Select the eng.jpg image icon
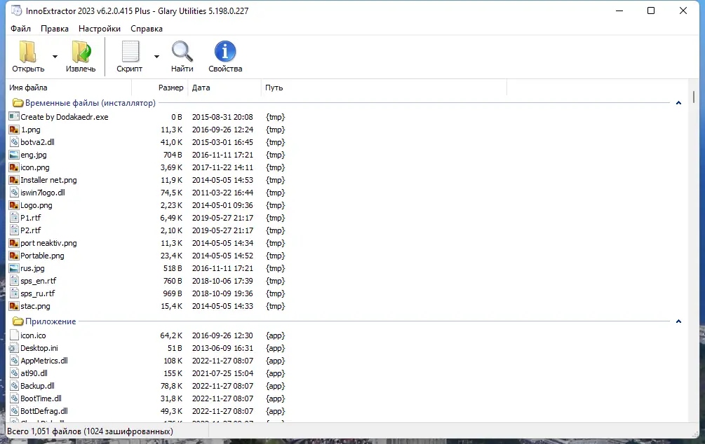This screenshot has width=705, height=444. pos(14,155)
